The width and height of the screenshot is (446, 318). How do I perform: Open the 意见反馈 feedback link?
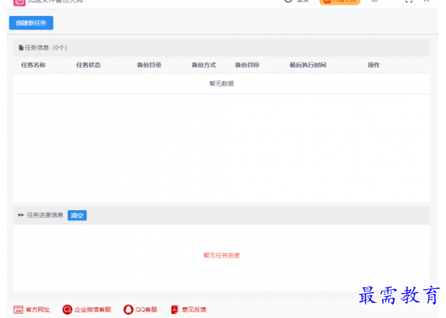coord(188,309)
